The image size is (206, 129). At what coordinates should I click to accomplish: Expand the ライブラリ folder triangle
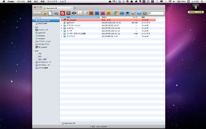(x=61, y=36)
